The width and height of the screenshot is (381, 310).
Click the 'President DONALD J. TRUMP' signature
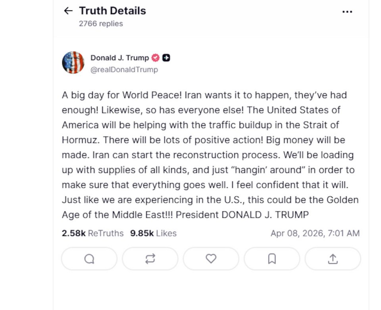point(242,215)
